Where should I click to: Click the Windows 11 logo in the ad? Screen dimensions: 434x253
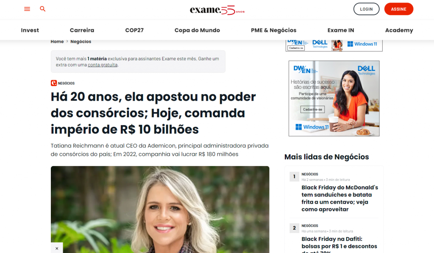[x=312, y=127]
